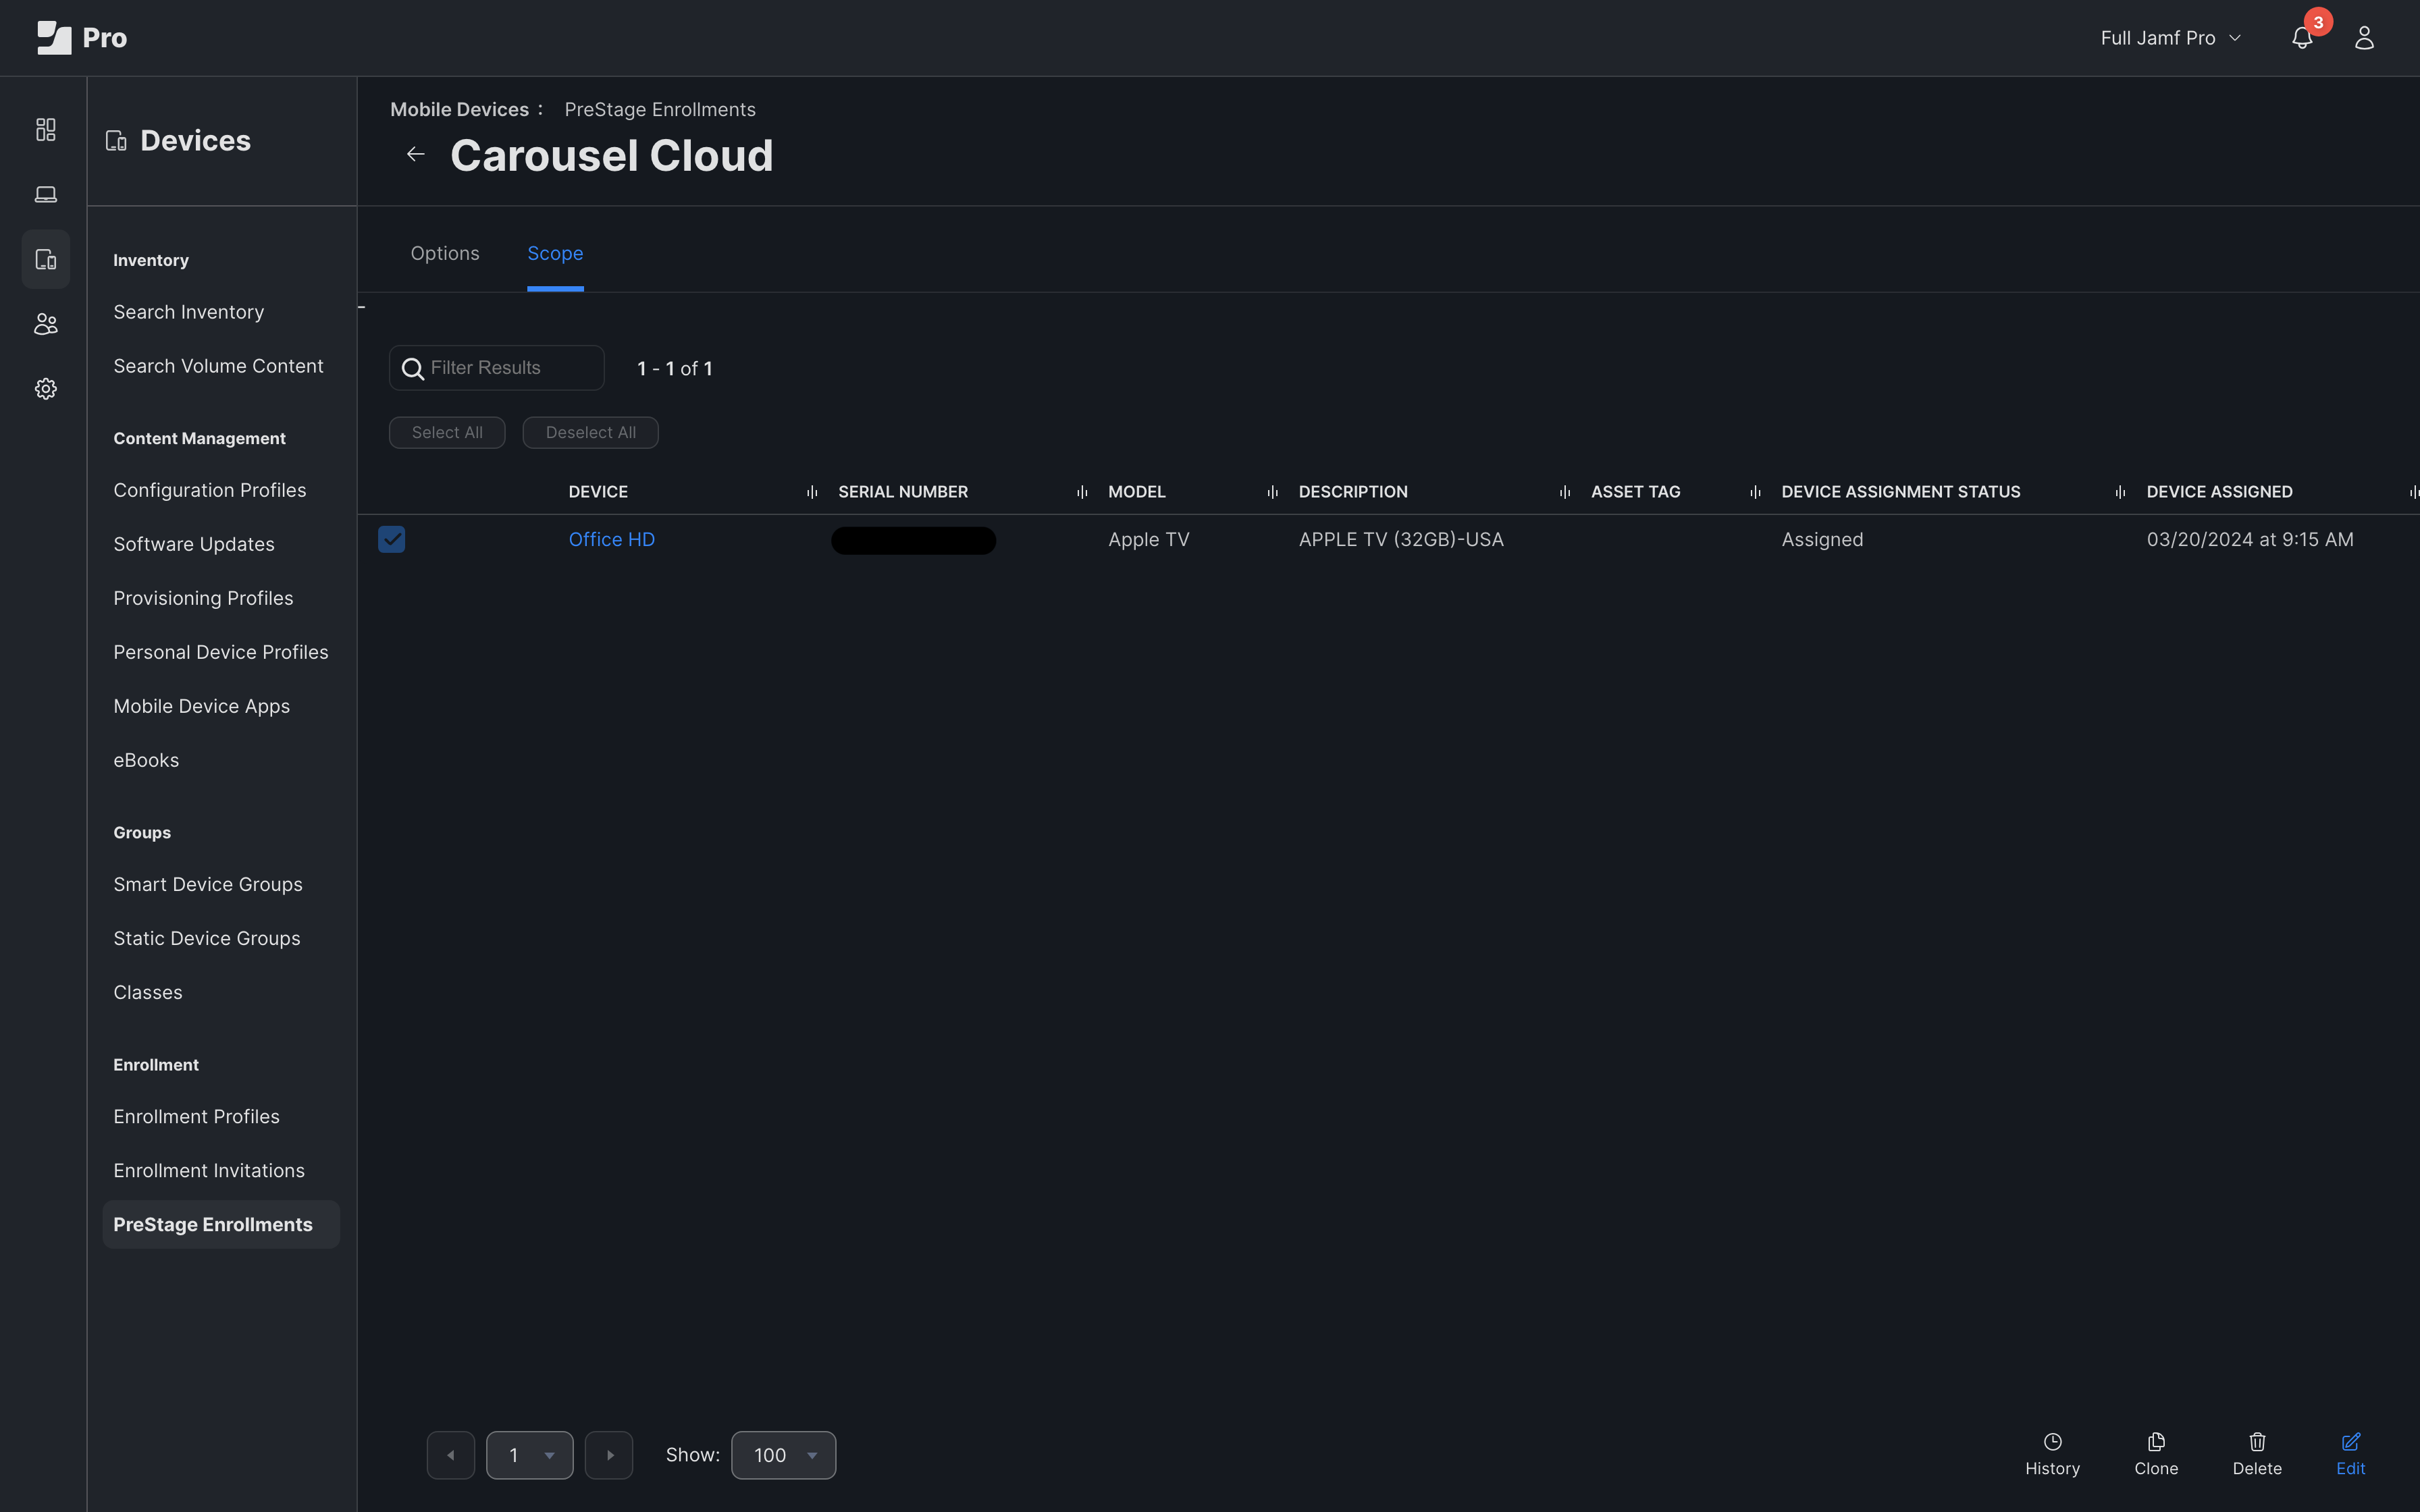Open the Full Jamf Pro dropdown
This screenshot has width=2420, height=1512.
pos(2170,38)
